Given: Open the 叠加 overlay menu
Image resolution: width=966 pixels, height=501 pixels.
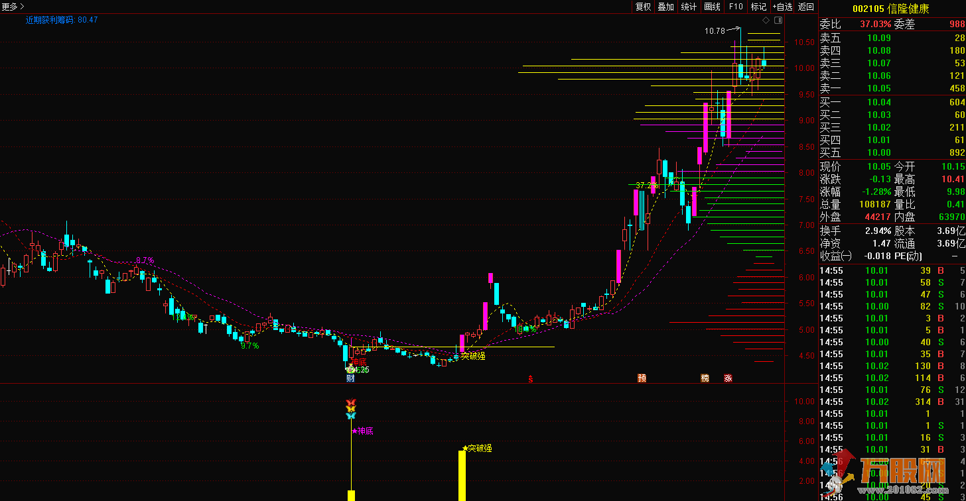Looking at the screenshot, I should (x=665, y=7).
